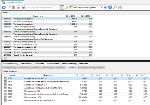The image size is (150, 105).
Task: Click the account icon for row 1571
Action: tap(5, 78)
